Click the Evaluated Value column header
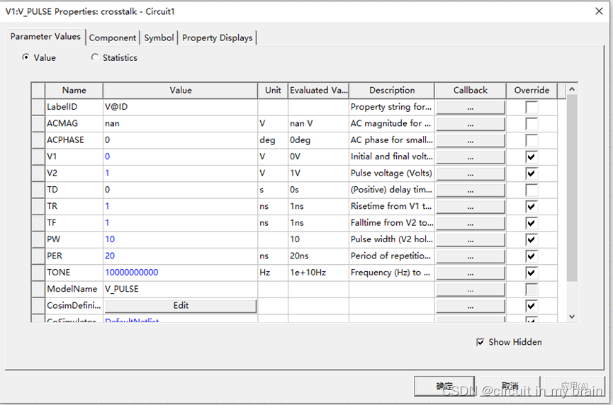The image size is (613, 405). tap(318, 90)
